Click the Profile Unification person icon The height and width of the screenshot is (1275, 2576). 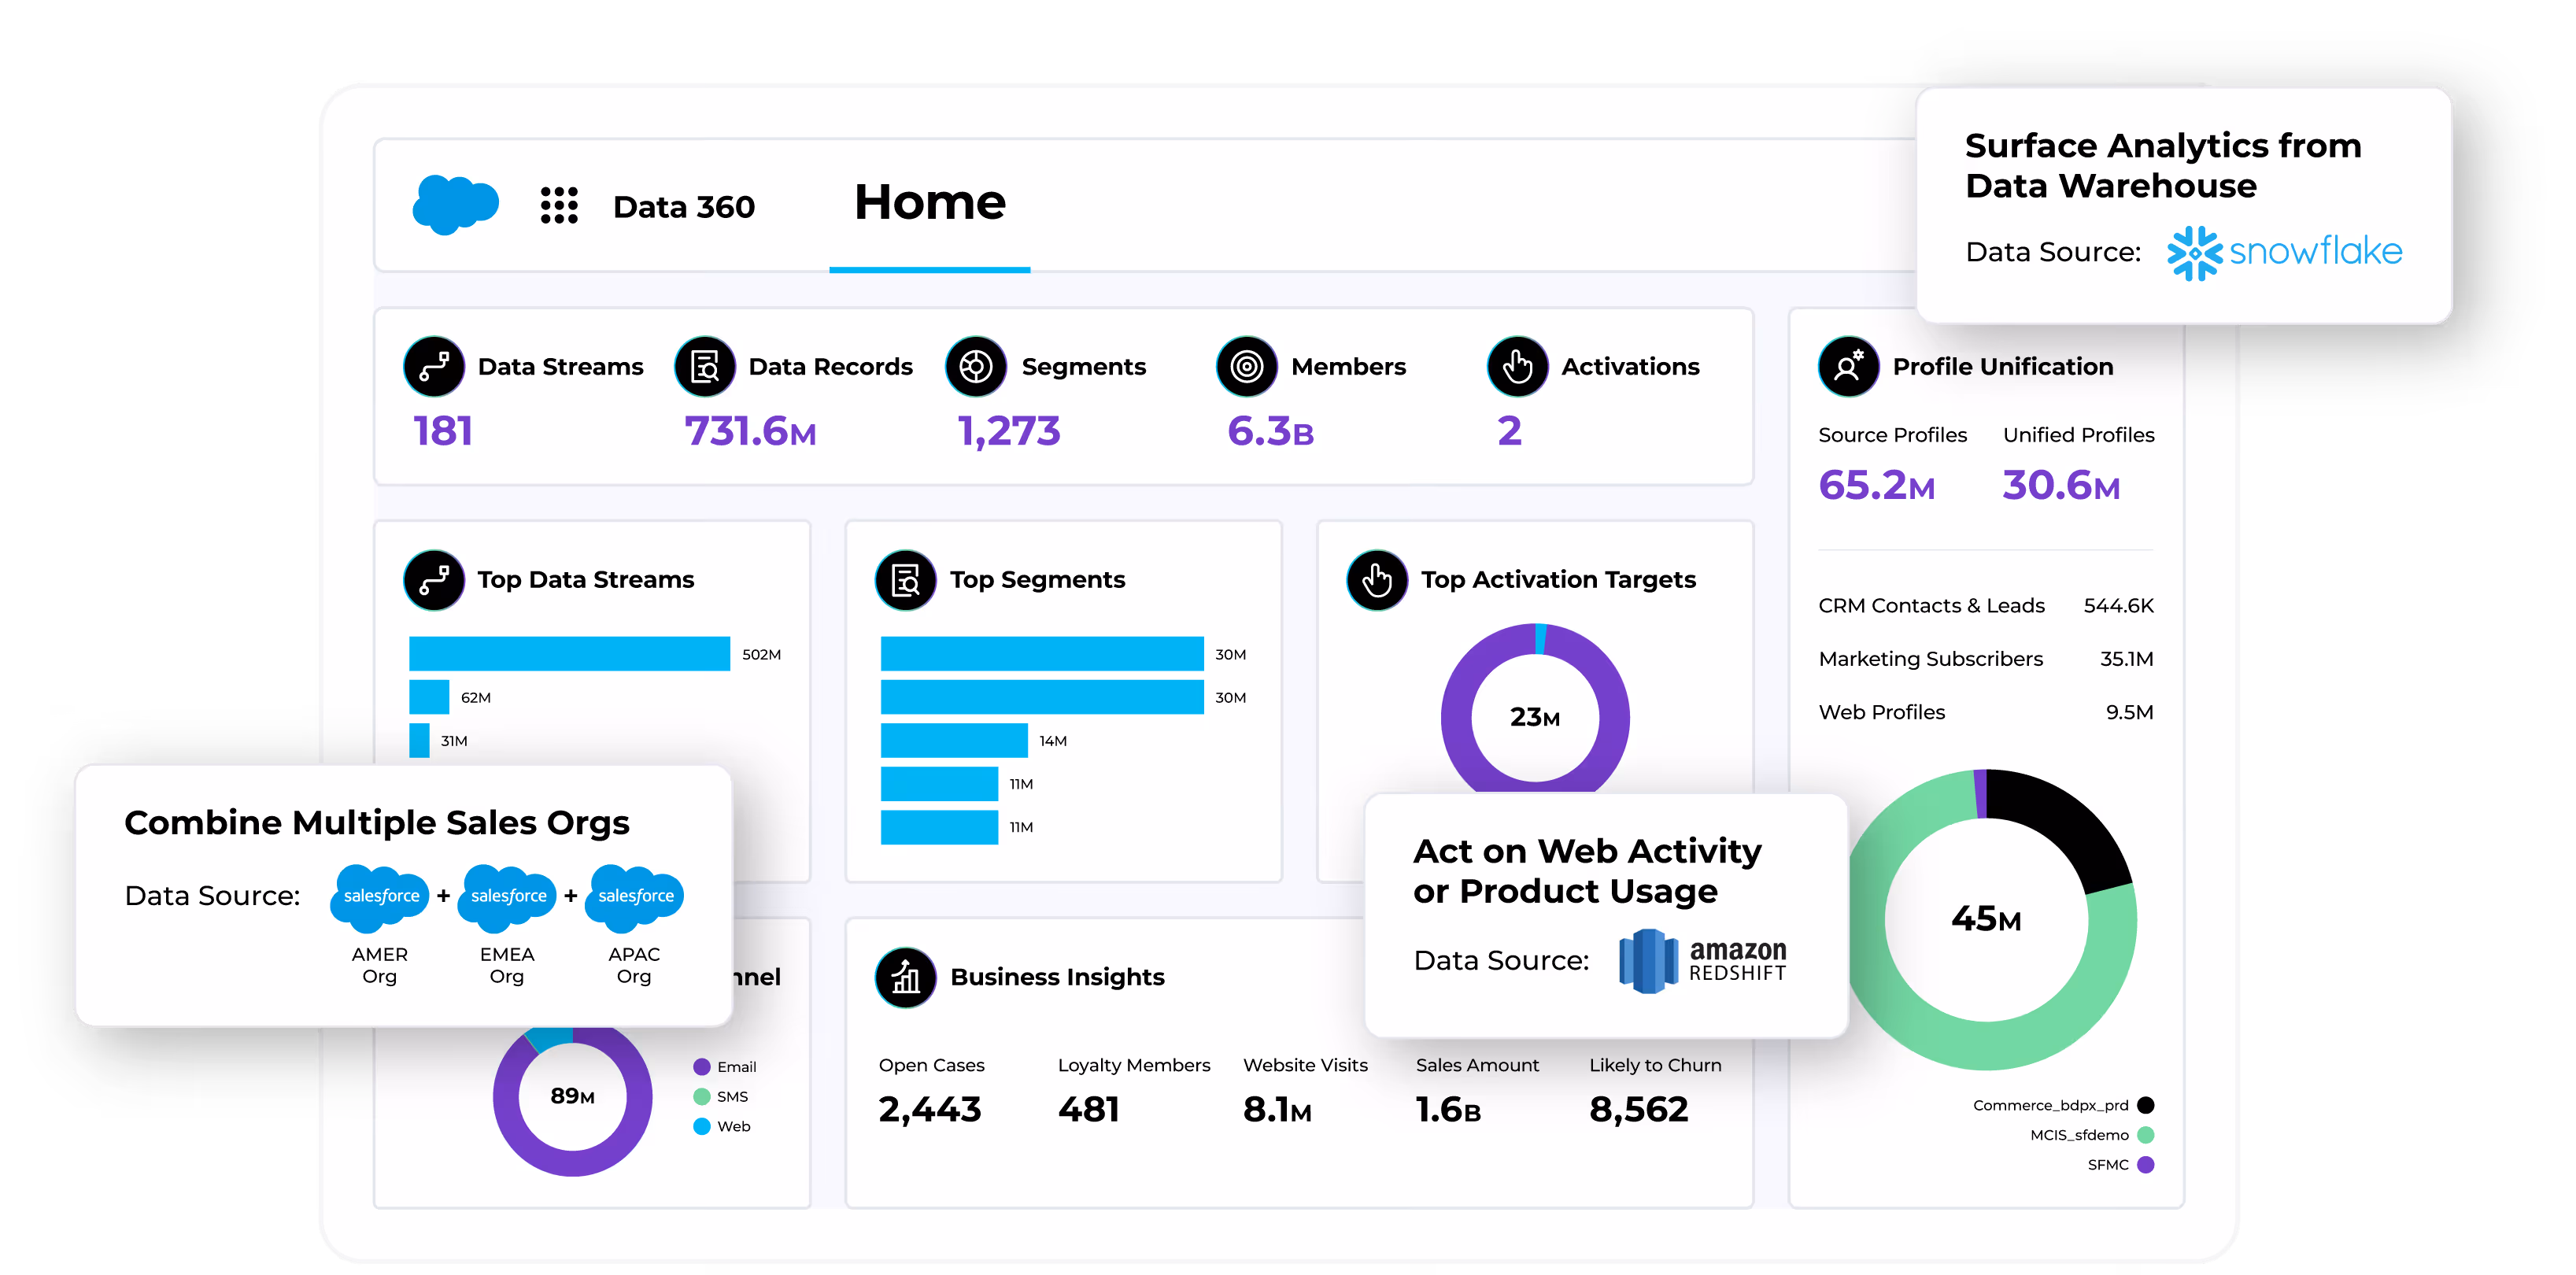[x=1849, y=367]
